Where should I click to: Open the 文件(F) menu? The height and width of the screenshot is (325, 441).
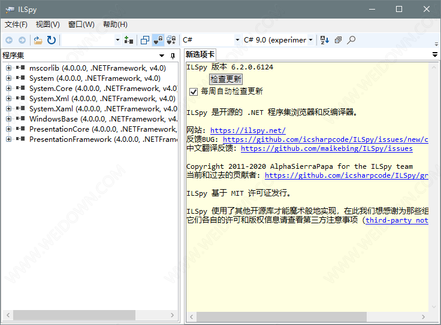point(16,25)
